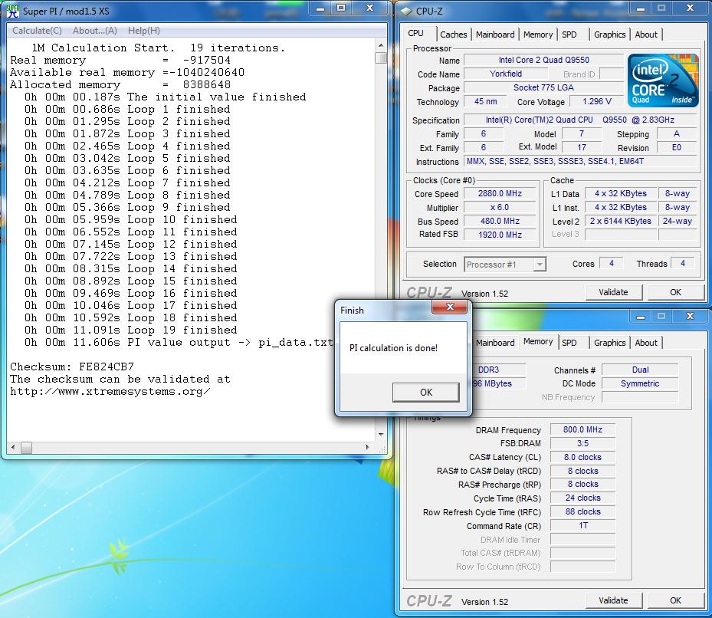Click the Super PI title bar icon

pyautogui.click(x=13, y=11)
